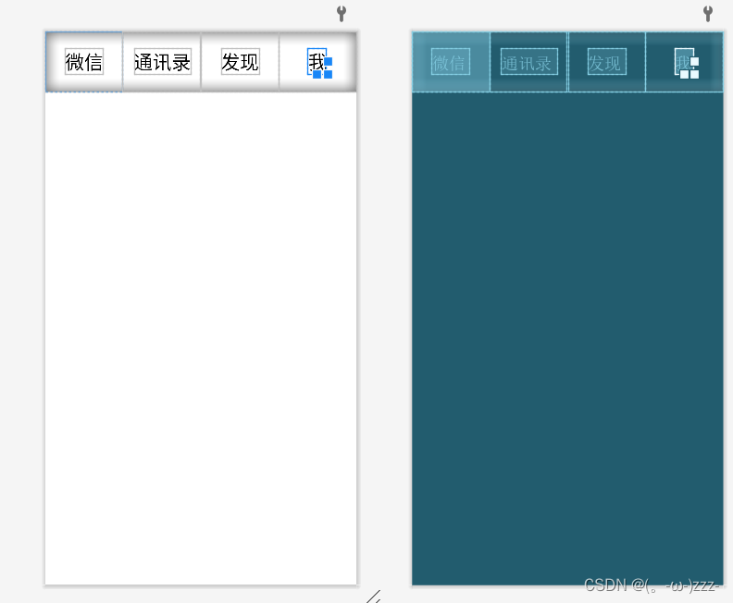Click the empty white canvas of the design view

201,338
